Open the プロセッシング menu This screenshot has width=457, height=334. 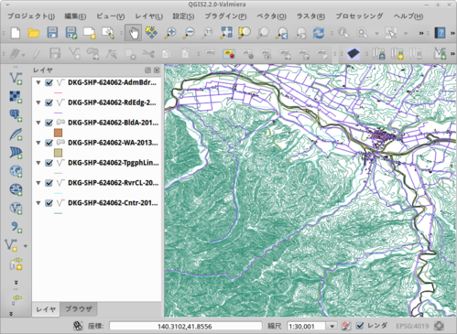click(x=359, y=16)
